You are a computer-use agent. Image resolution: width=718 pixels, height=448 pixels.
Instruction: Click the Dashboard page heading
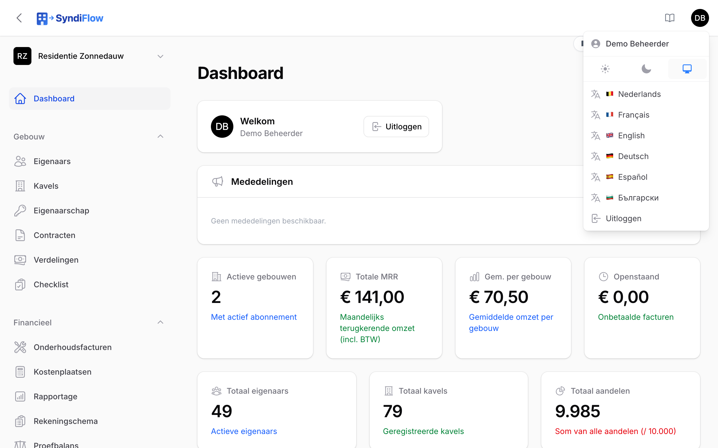(240, 73)
